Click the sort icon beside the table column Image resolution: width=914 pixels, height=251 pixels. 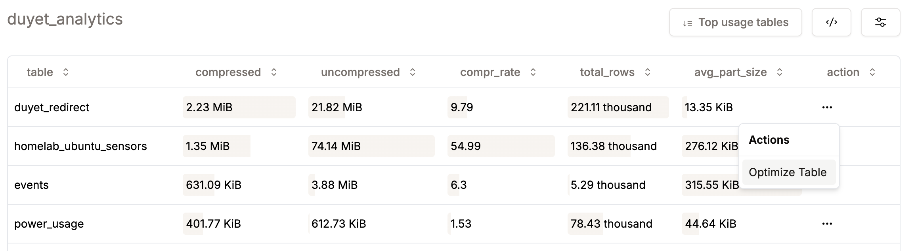coord(66,72)
